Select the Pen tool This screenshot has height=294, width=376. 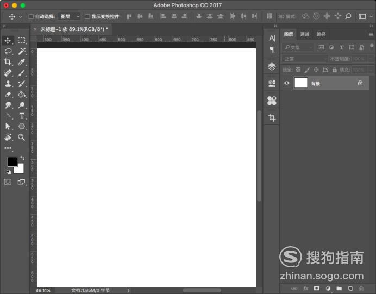point(8,116)
